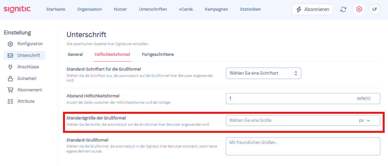Switch to the General tab
This screenshot has height=166, width=388.
[x=75, y=54]
